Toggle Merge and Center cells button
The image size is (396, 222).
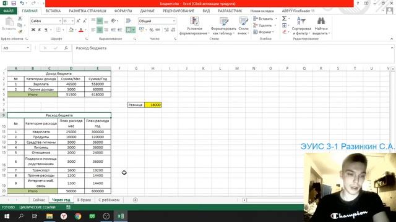[x=129, y=30]
